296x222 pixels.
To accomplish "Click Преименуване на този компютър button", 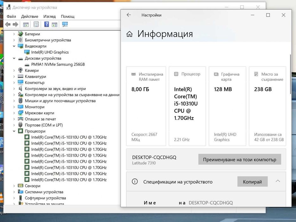I will coord(240,160).
